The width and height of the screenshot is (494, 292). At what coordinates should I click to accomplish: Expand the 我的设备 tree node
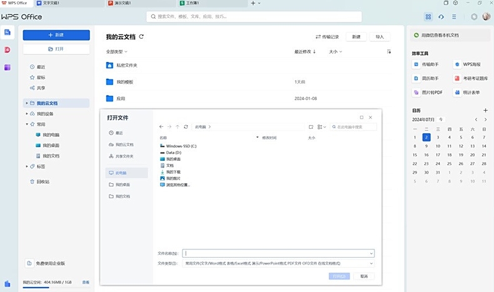pos(27,114)
